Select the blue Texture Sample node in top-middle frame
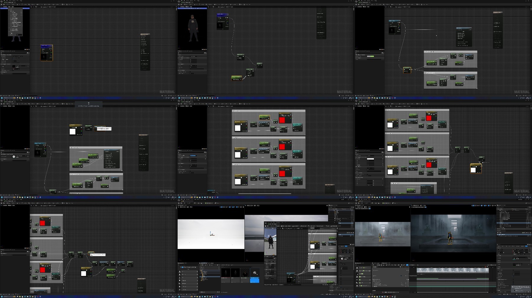This screenshot has height=298, width=532. point(223,21)
